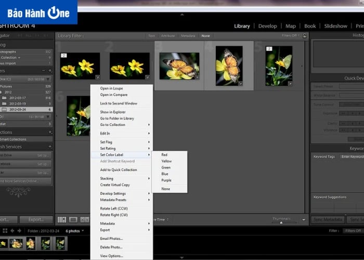This screenshot has width=364, height=260.
Task: Click the filmstrip grid icon left of the arrows
Action: 5,231
